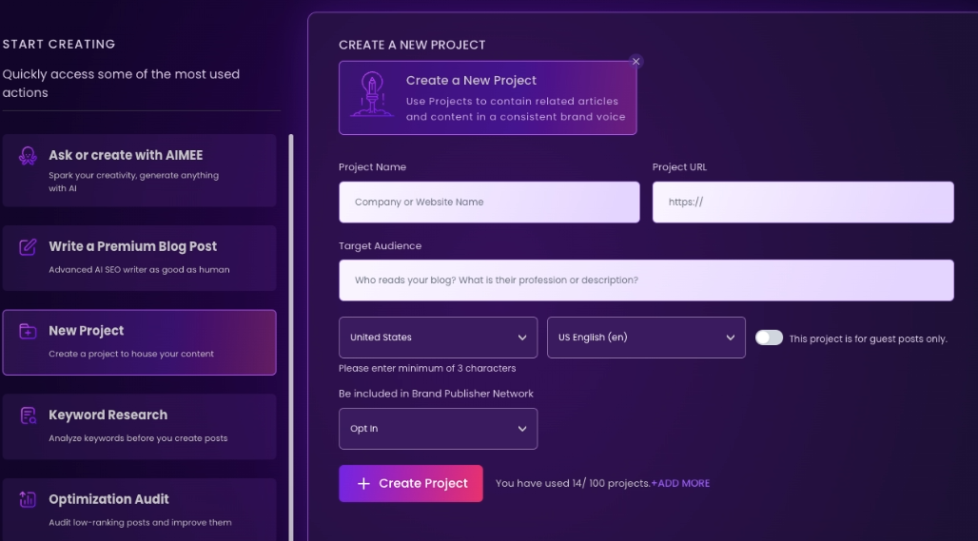Focus the Project URL input field
Screen dimensions: 978x541
(803, 202)
